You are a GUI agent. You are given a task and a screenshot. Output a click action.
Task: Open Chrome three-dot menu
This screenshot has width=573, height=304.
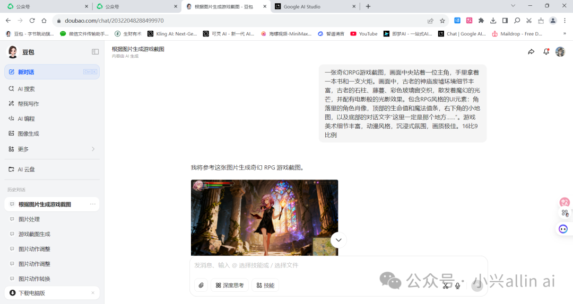(x=565, y=21)
